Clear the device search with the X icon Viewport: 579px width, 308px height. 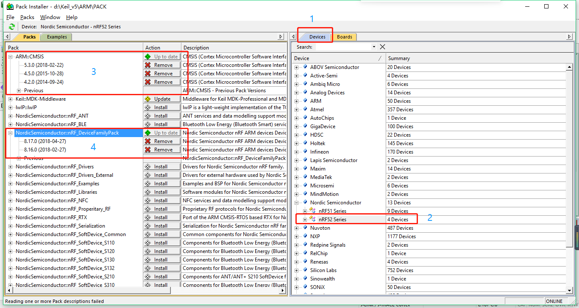tap(382, 47)
